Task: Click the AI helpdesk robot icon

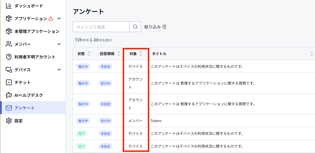Action: 9,95
